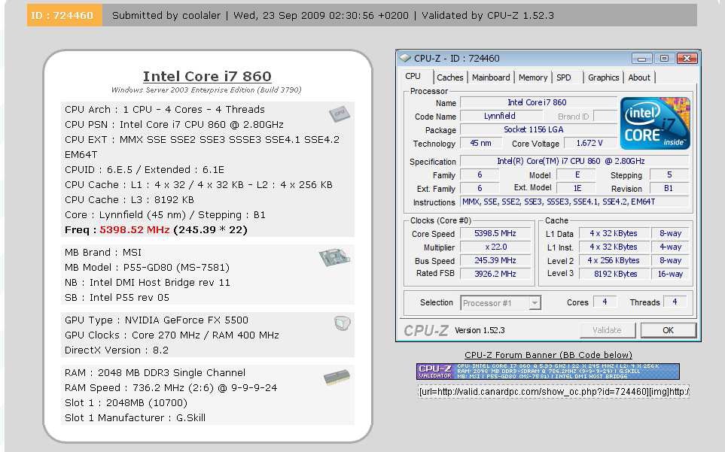The height and width of the screenshot is (452, 725).
Task: Click the MB Model P55-GD80 line
Action: pyautogui.click(x=147, y=268)
